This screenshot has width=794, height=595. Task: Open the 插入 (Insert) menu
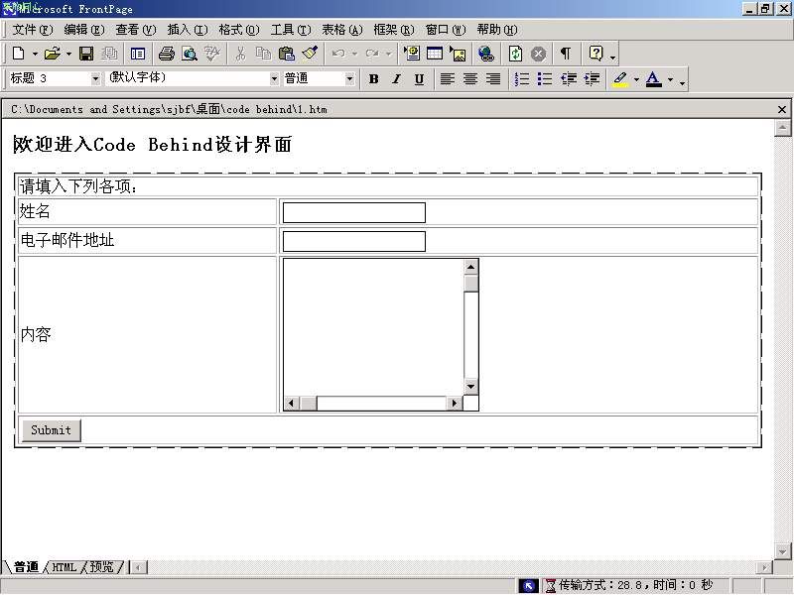click(x=187, y=30)
